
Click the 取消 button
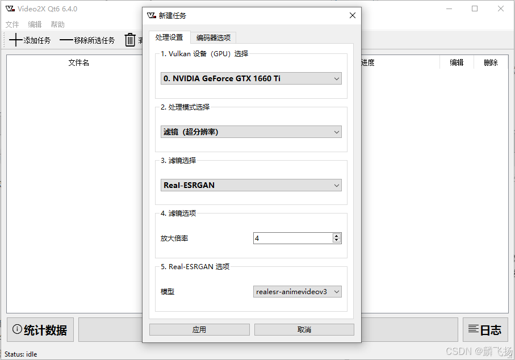(x=304, y=329)
